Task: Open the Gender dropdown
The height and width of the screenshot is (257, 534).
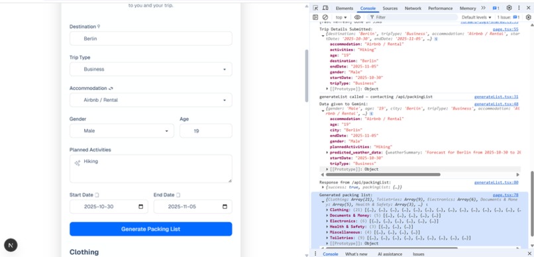Action: point(122,130)
